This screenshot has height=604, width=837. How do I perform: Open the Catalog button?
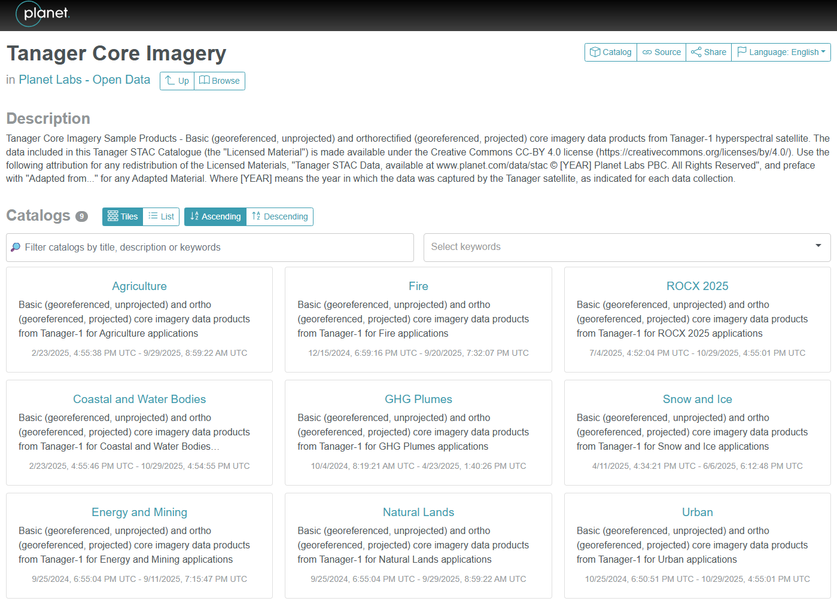[x=611, y=52]
